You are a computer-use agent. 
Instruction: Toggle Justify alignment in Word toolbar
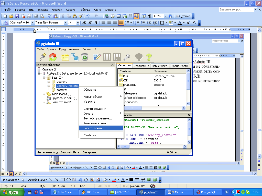point(121,22)
